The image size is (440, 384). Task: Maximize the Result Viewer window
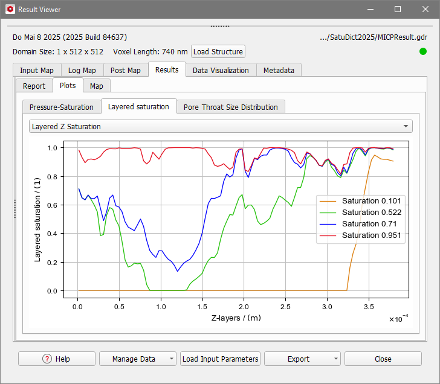click(398, 9)
